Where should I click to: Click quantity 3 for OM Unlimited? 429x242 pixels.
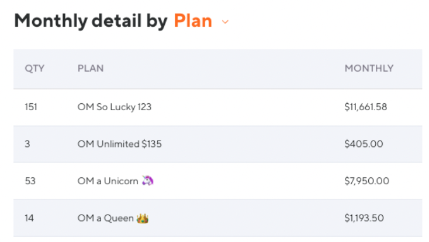point(27,143)
